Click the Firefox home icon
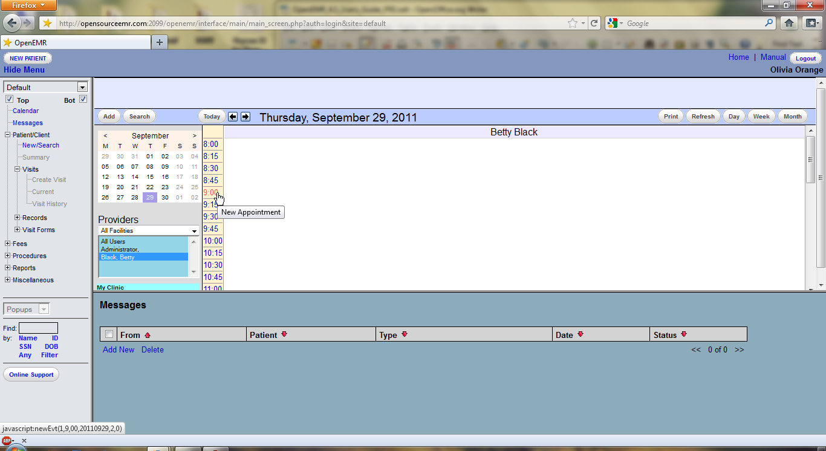 (x=789, y=23)
